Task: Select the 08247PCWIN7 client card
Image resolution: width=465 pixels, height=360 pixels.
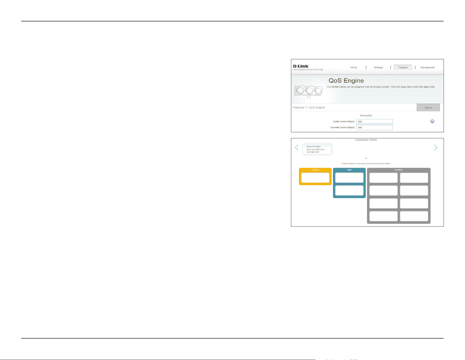Action: coord(317,149)
